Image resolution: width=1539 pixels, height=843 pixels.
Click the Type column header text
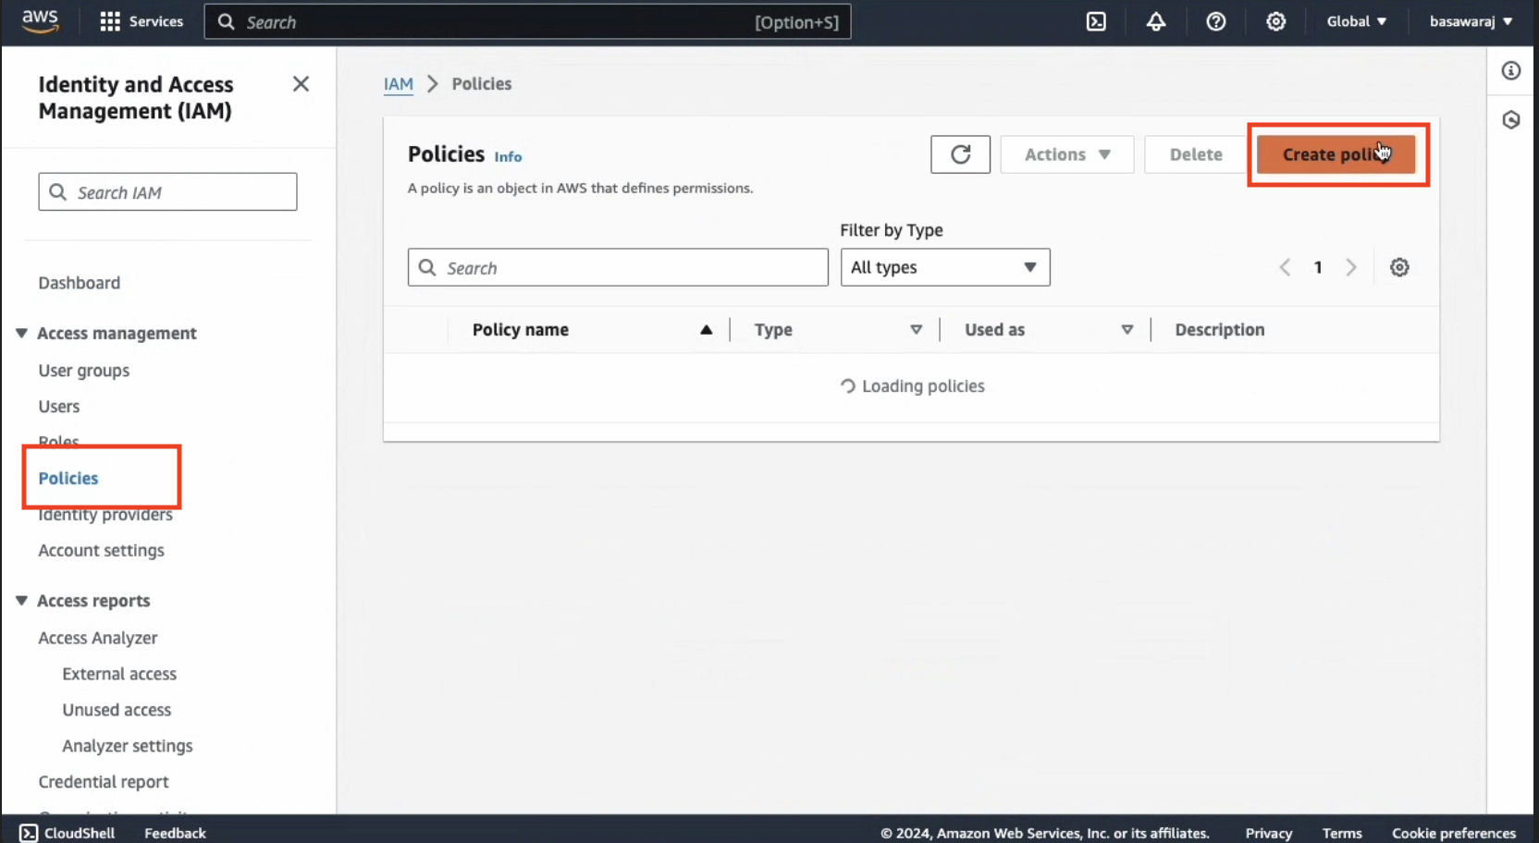(773, 330)
